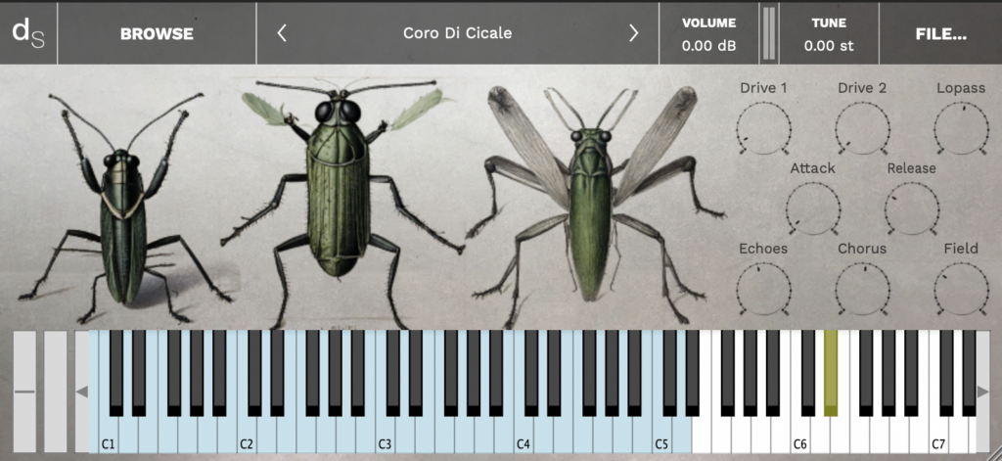Click the VOLUME 0.00 dB field
The image size is (1002, 461).
coord(708,34)
